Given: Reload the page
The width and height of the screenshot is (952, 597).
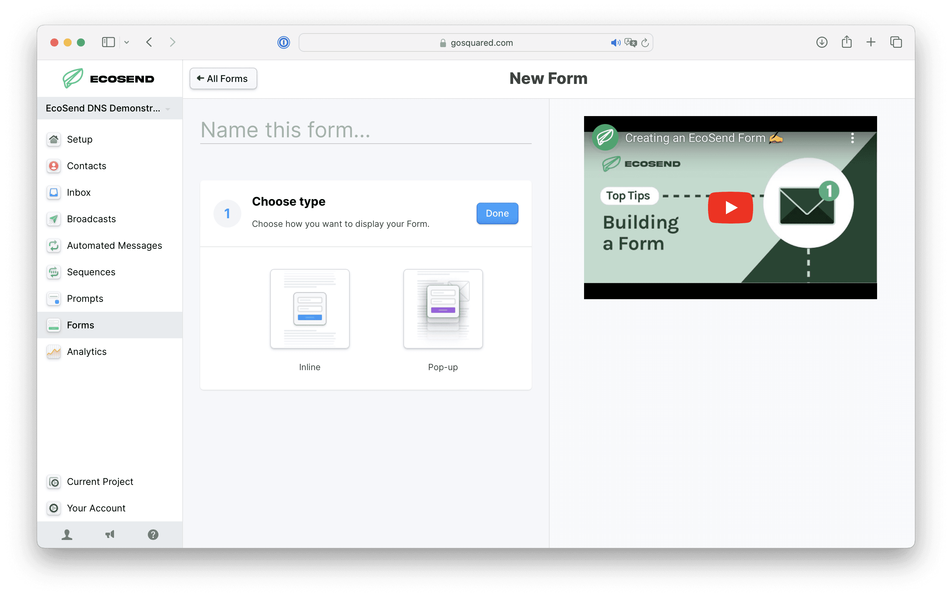Looking at the screenshot, I should click(x=645, y=43).
